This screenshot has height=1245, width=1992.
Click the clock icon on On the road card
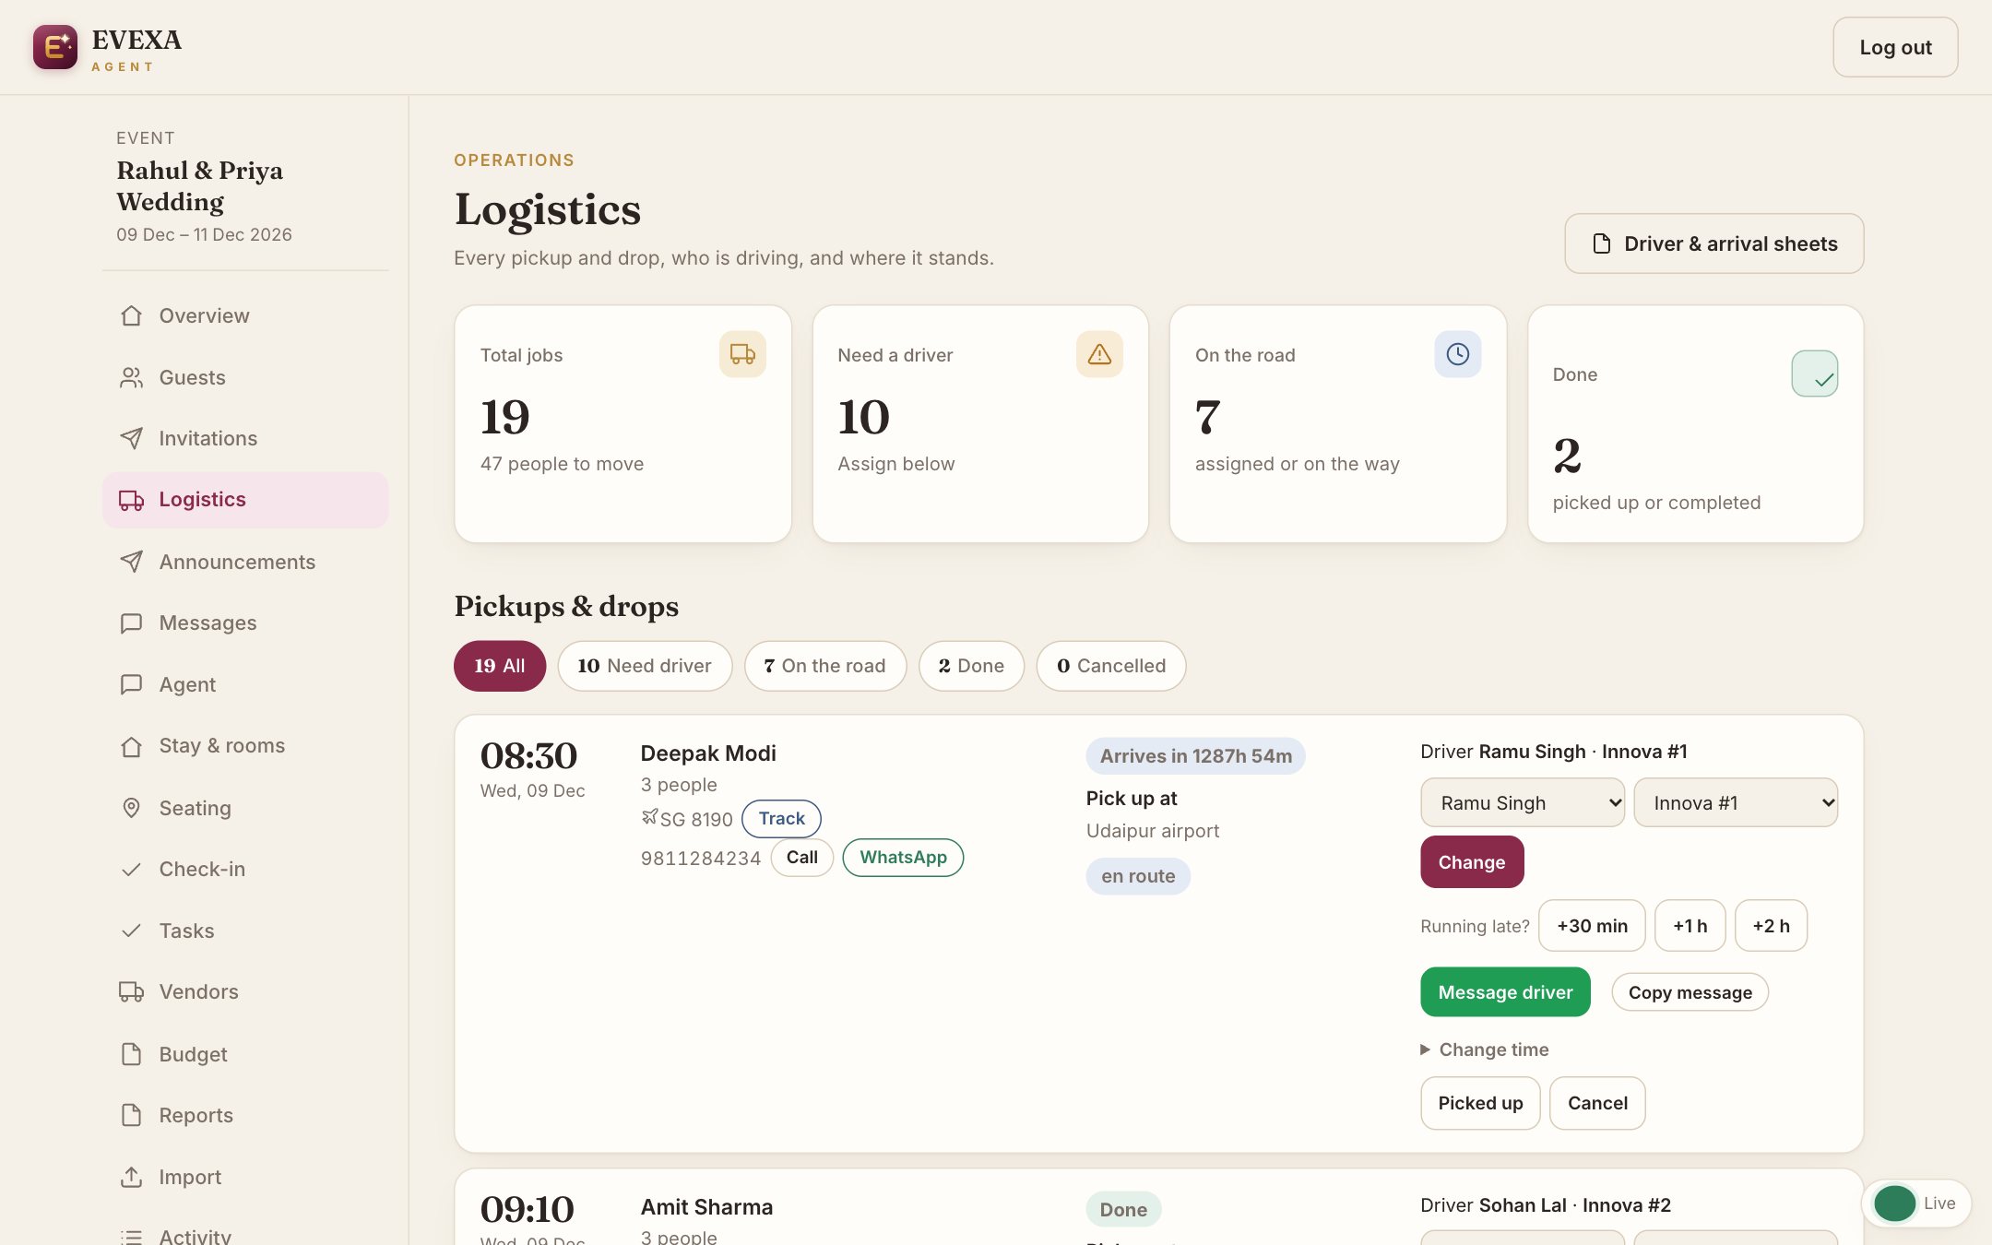1457,354
